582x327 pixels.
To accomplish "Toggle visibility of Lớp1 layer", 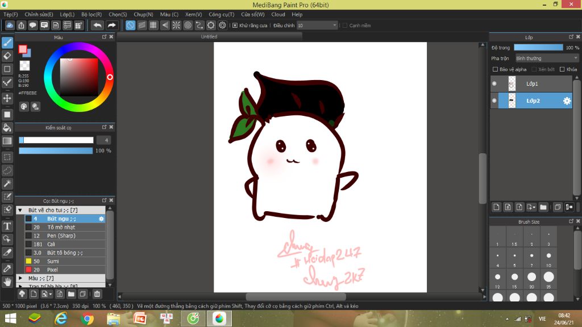I will click(494, 84).
